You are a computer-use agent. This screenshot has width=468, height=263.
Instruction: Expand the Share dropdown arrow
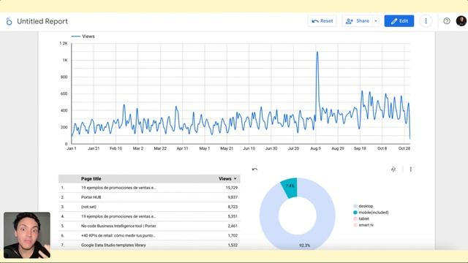(376, 21)
